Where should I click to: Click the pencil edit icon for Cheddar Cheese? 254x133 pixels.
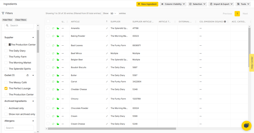point(107,90)
